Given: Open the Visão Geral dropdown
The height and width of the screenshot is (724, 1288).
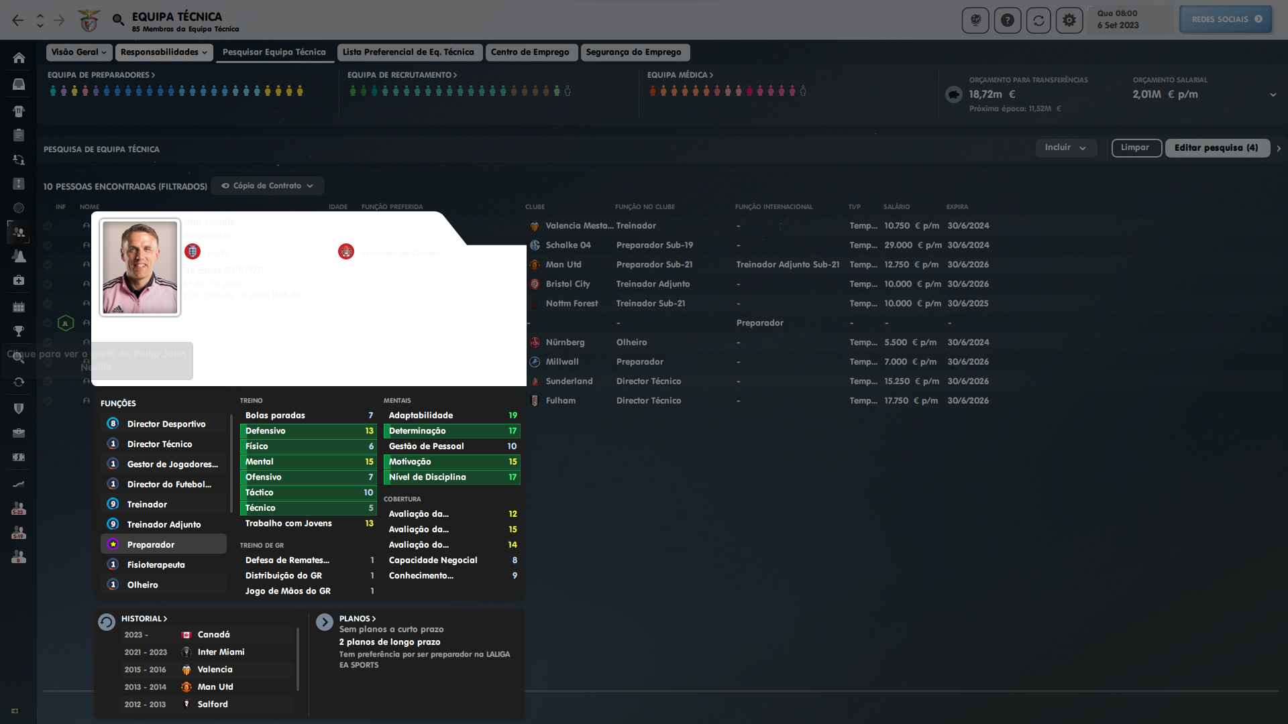Looking at the screenshot, I should 78,52.
